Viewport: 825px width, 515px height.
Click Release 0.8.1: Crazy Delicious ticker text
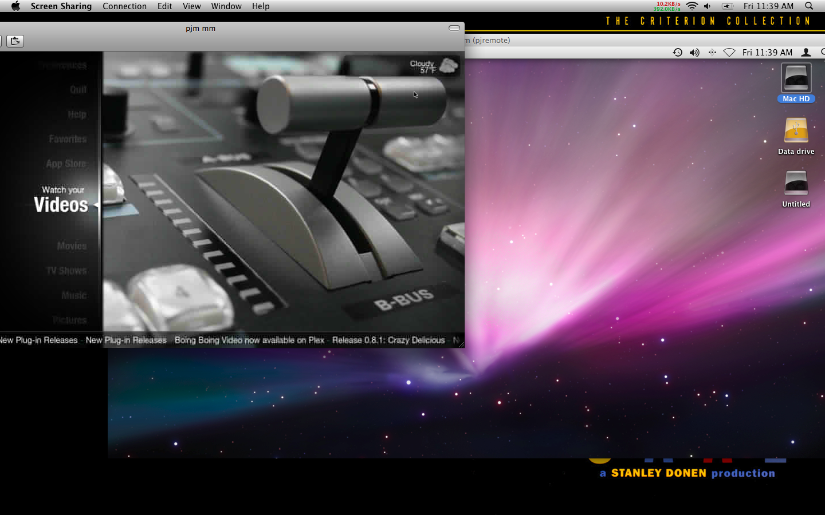(388, 340)
